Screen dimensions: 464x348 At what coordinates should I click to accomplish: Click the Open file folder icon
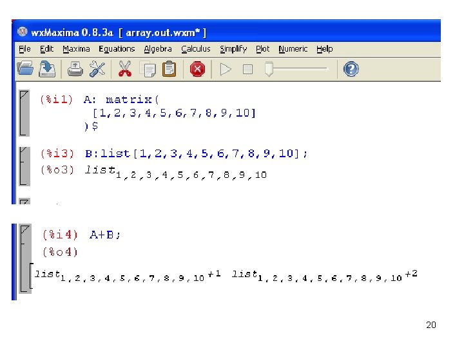[25, 69]
